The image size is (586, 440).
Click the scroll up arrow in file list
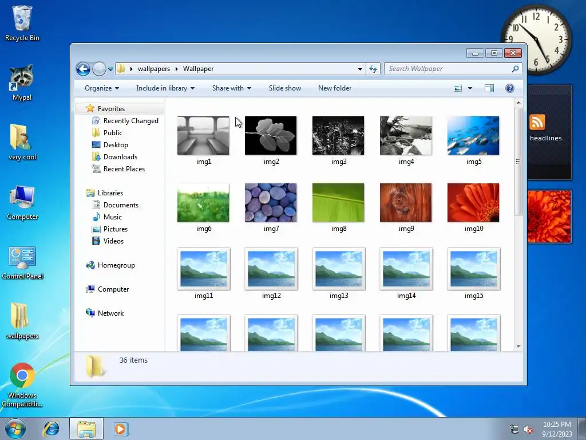(x=518, y=103)
